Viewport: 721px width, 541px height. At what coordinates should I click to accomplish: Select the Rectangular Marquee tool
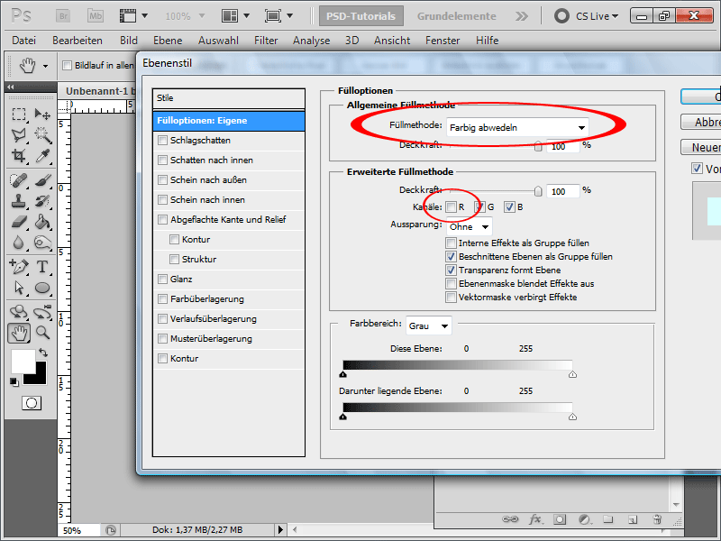pos(19,114)
